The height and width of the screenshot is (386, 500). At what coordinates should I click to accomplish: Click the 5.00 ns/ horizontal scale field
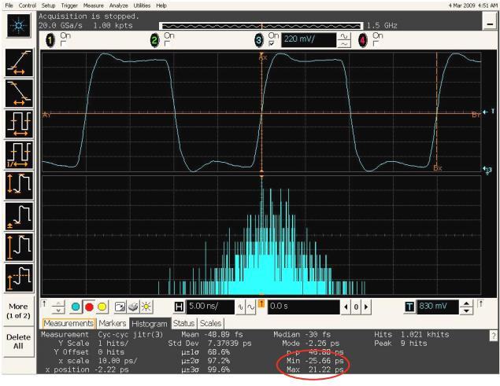[x=210, y=307]
